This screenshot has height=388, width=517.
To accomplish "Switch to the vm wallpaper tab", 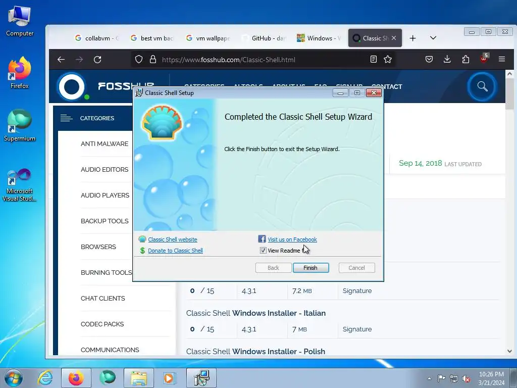I will tap(208, 38).
